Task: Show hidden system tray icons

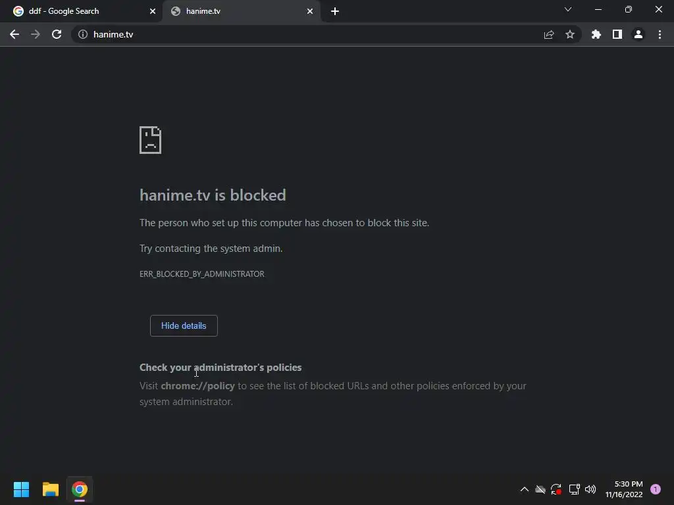Action: [525, 489]
